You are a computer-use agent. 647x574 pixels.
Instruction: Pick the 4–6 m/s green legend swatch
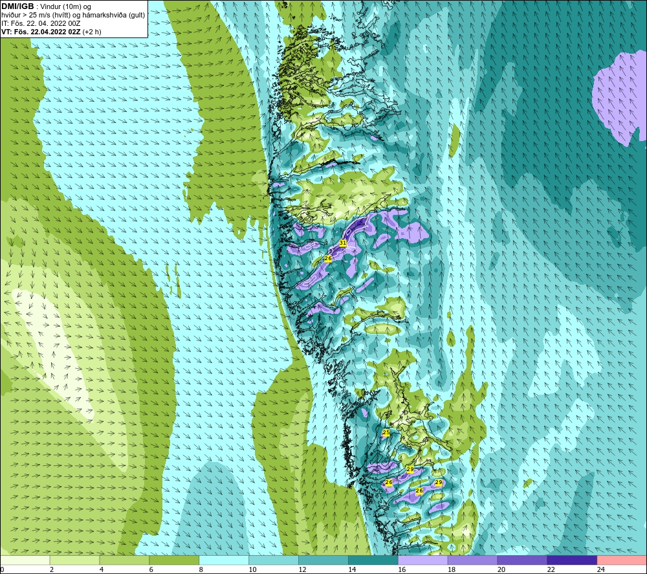(124, 560)
